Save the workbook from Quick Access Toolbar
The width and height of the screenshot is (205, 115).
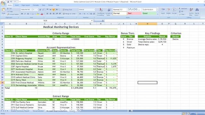(8, 2)
